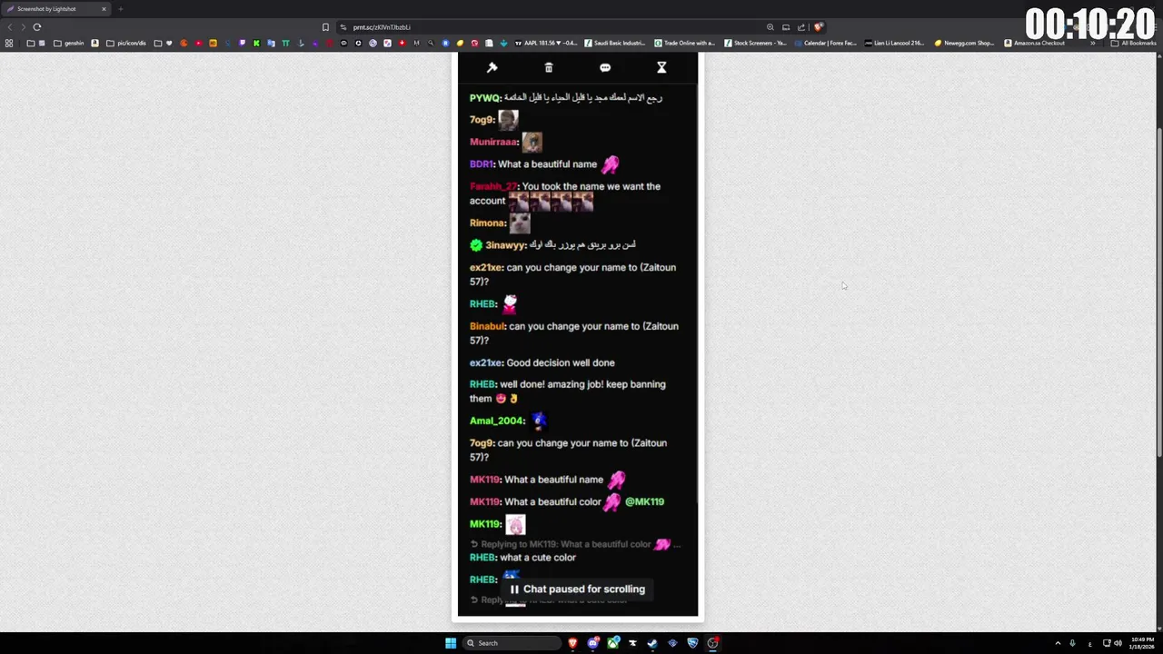Click 7og9's emote image at chat top
Screen dimensions: 1163x654
508,119
